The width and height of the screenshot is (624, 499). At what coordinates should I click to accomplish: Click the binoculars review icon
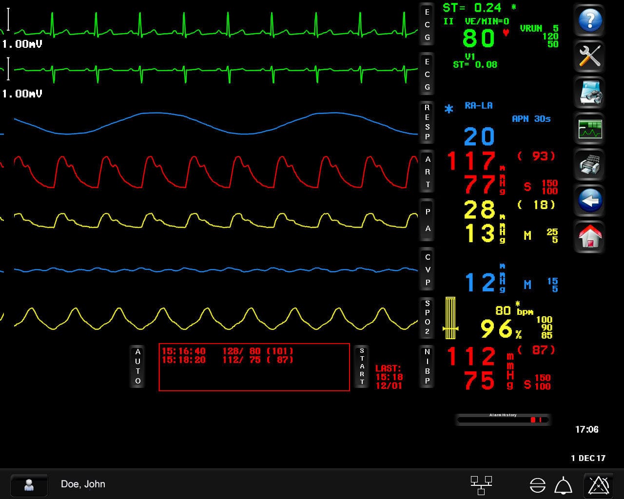point(589,93)
